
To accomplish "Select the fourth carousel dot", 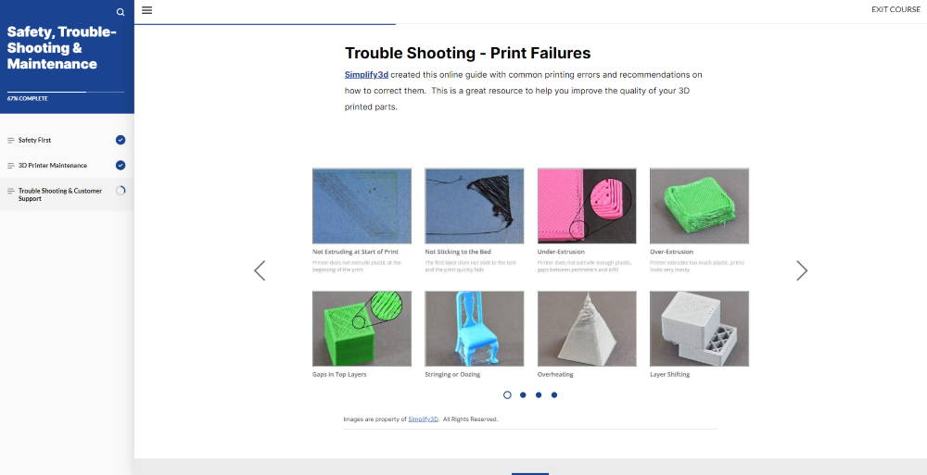I will [554, 395].
